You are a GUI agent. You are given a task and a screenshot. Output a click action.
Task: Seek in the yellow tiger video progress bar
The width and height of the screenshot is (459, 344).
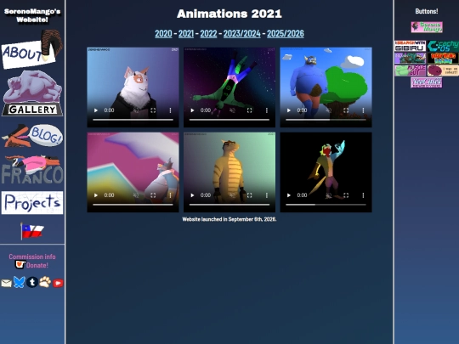click(229, 205)
